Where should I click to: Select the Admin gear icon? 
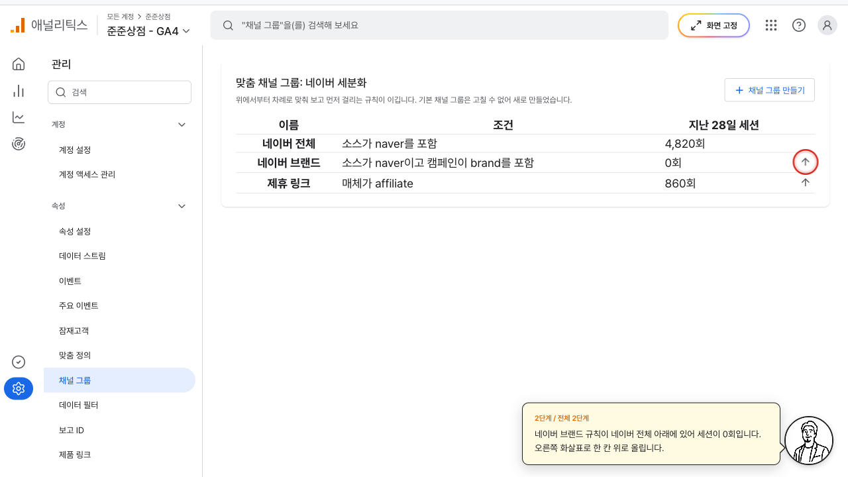(19, 388)
